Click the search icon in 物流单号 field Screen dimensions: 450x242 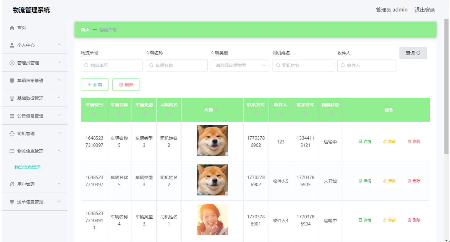(86, 66)
